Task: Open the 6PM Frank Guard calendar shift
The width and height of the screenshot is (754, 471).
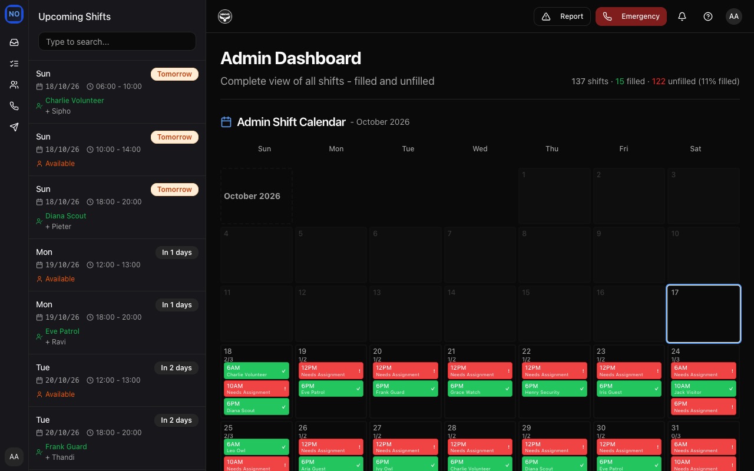Action: (x=406, y=389)
